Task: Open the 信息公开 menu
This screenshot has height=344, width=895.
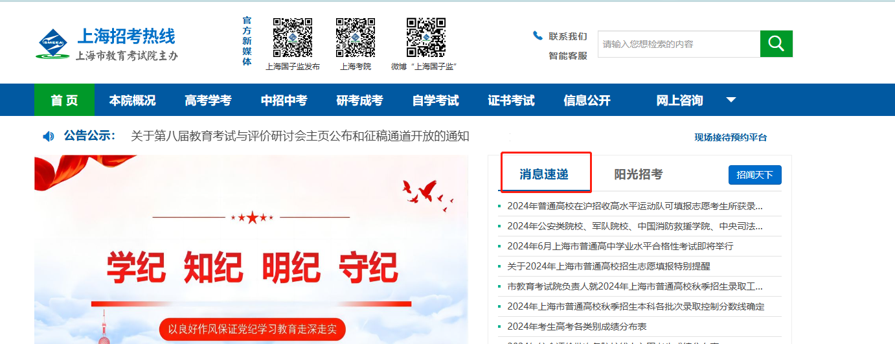Action: pyautogui.click(x=587, y=100)
